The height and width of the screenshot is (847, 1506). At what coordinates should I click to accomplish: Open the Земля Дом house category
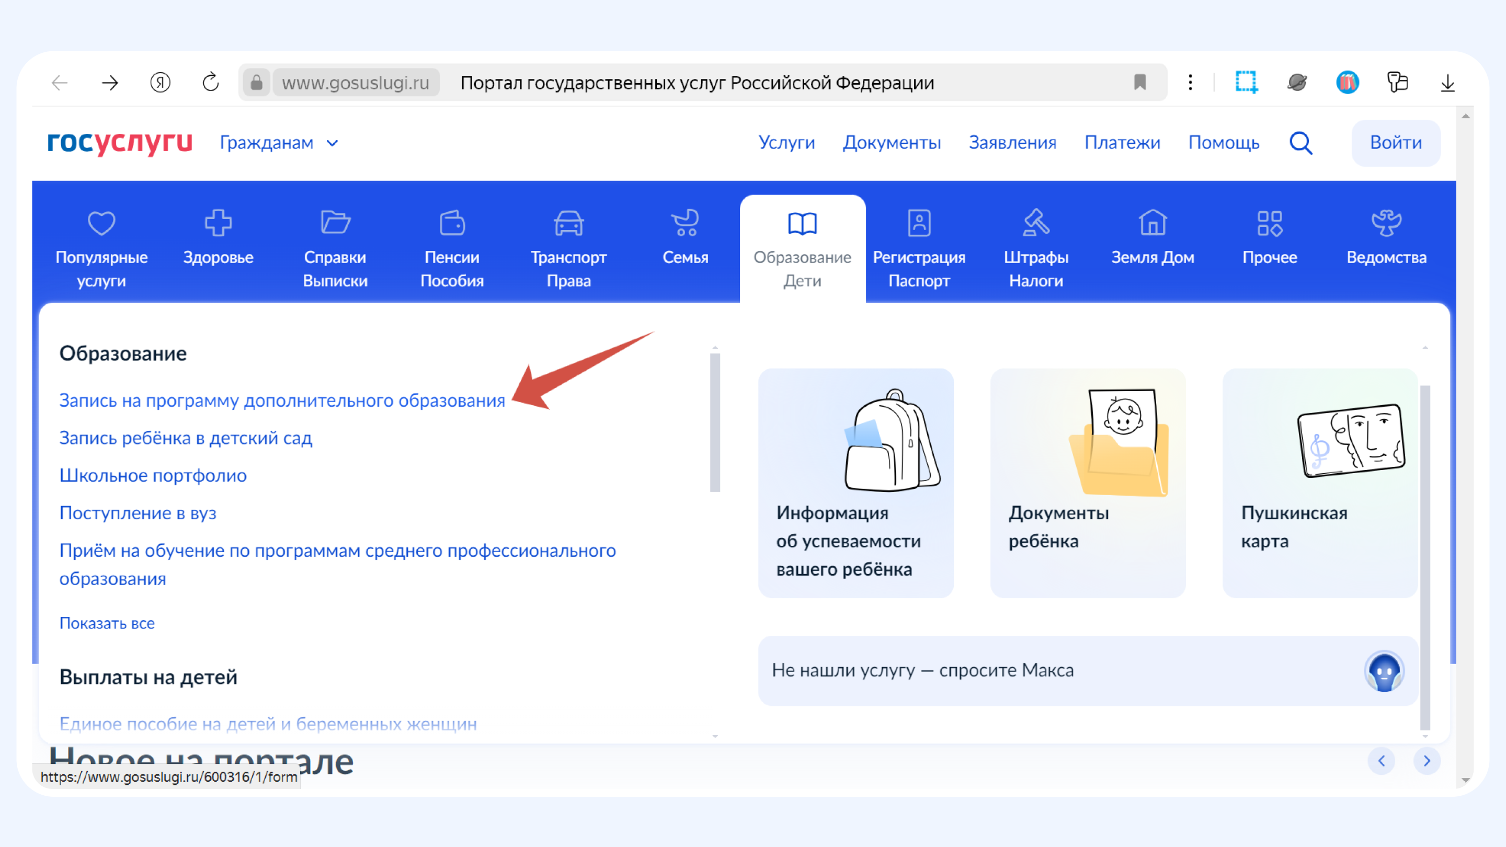pyautogui.click(x=1153, y=238)
